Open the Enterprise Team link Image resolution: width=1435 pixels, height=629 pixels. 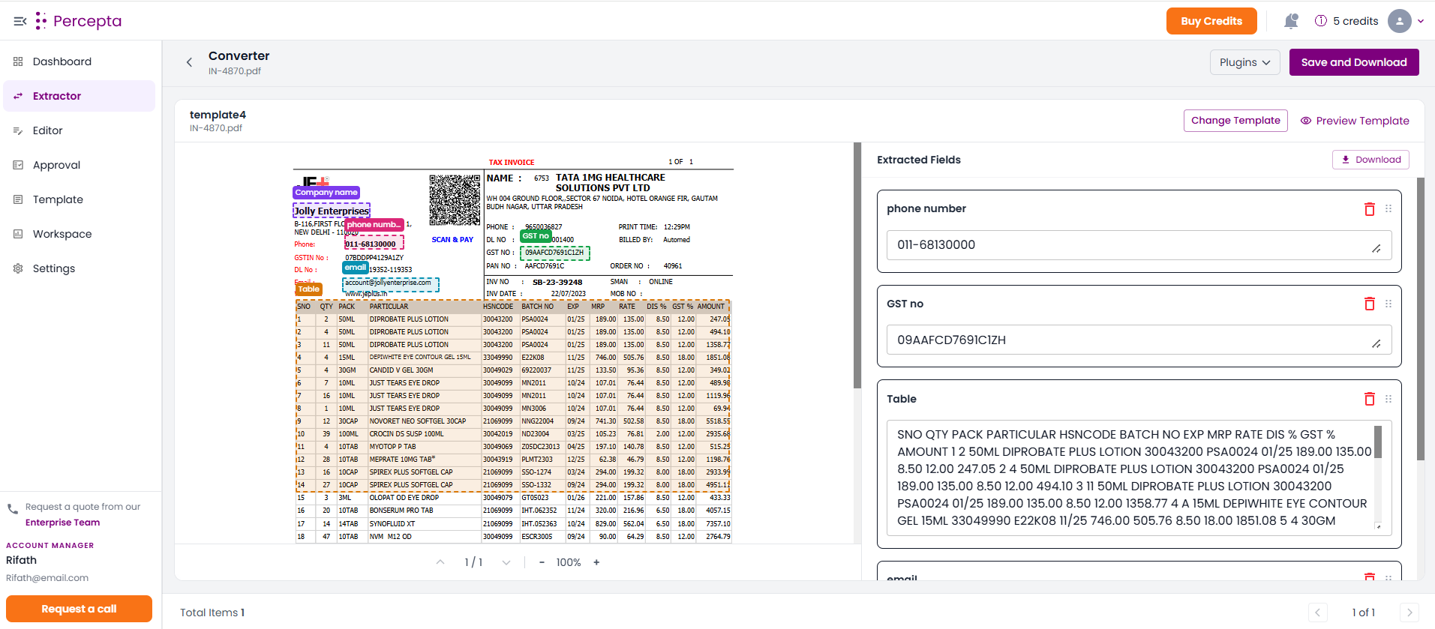(x=62, y=523)
